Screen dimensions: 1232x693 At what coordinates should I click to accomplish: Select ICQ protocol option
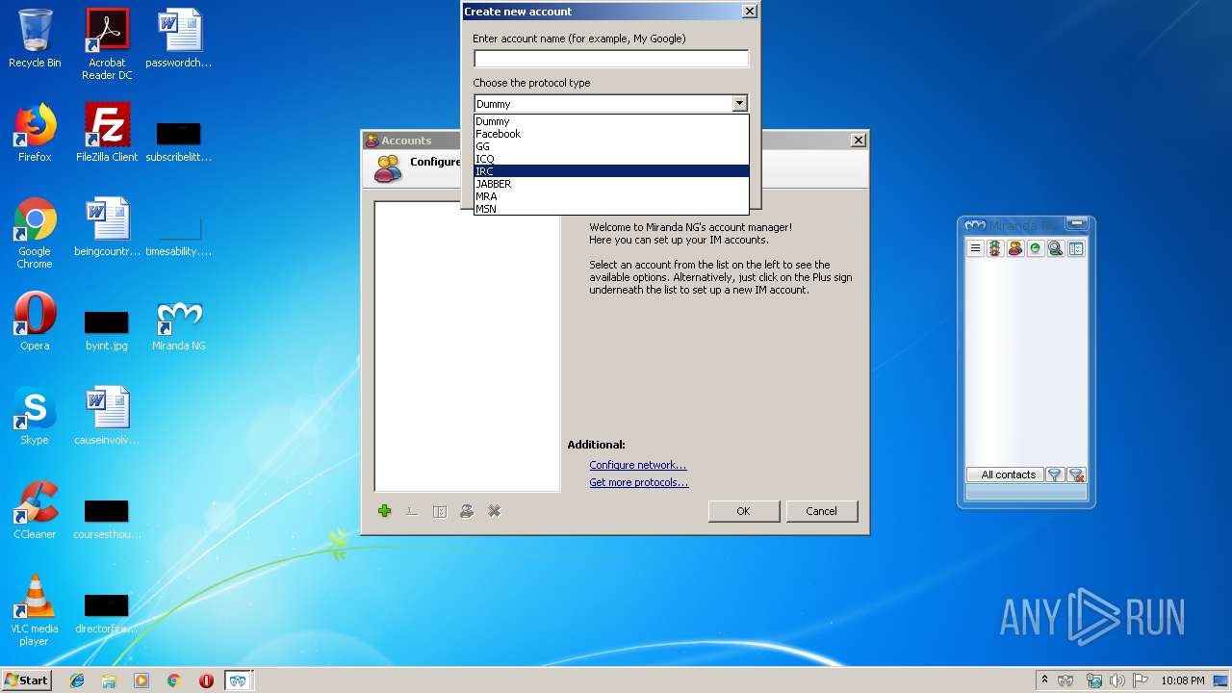click(x=611, y=159)
